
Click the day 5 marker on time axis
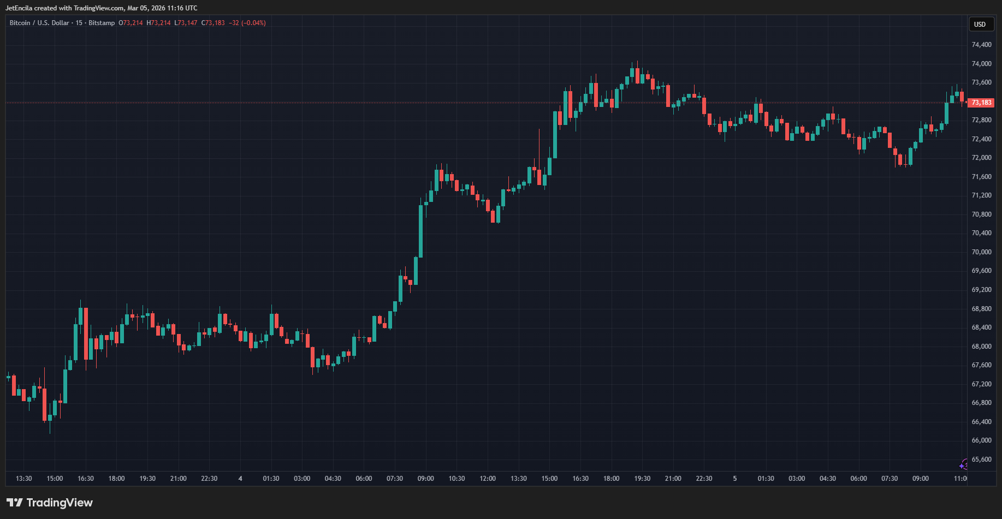pos(734,479)
